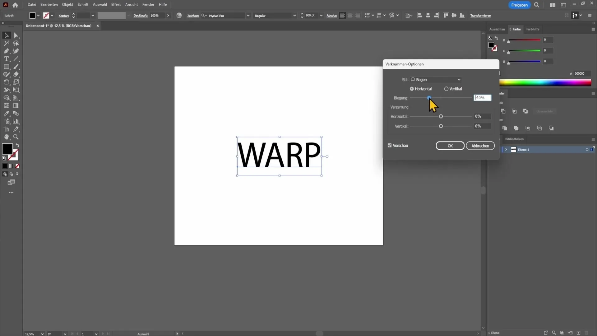Toggle Vertikal orientation radio button
This screenshot has height=336, width=597.
pos(447,89)
